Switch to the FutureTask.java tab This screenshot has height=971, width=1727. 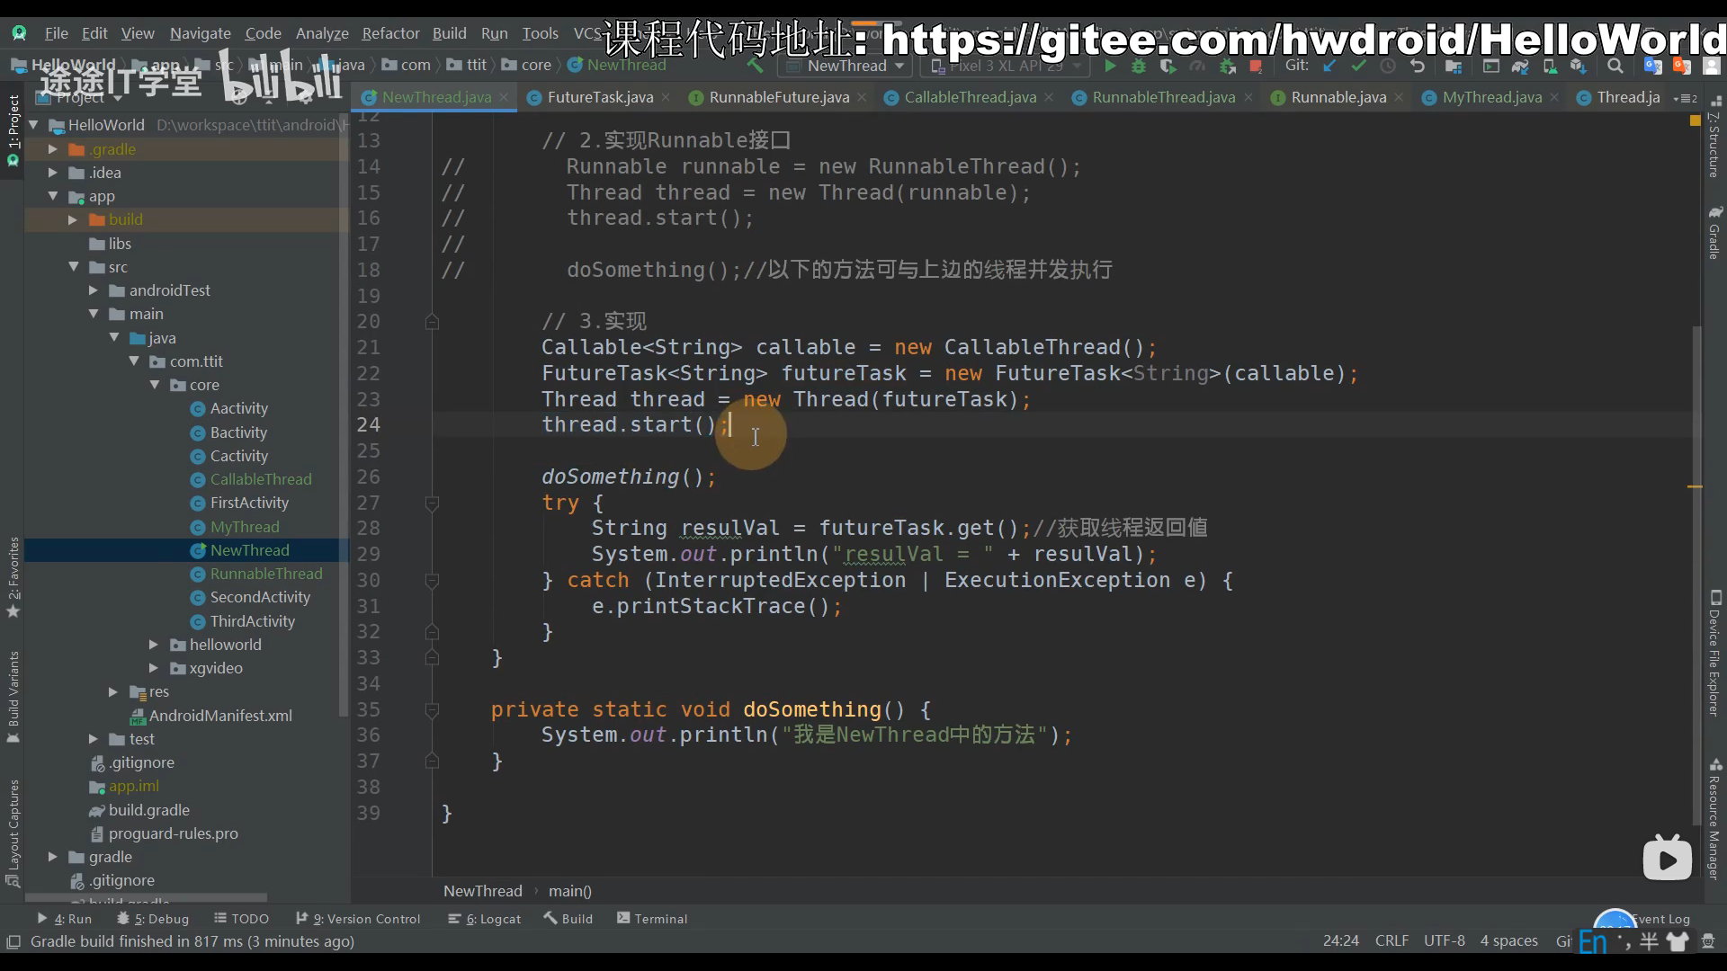point(600,97)
